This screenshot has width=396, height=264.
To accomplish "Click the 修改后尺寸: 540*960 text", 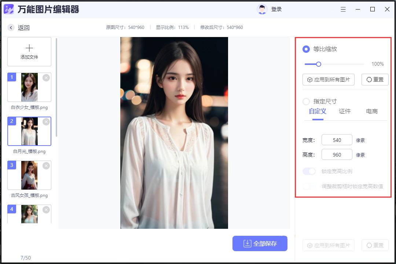I will [221, 27].
